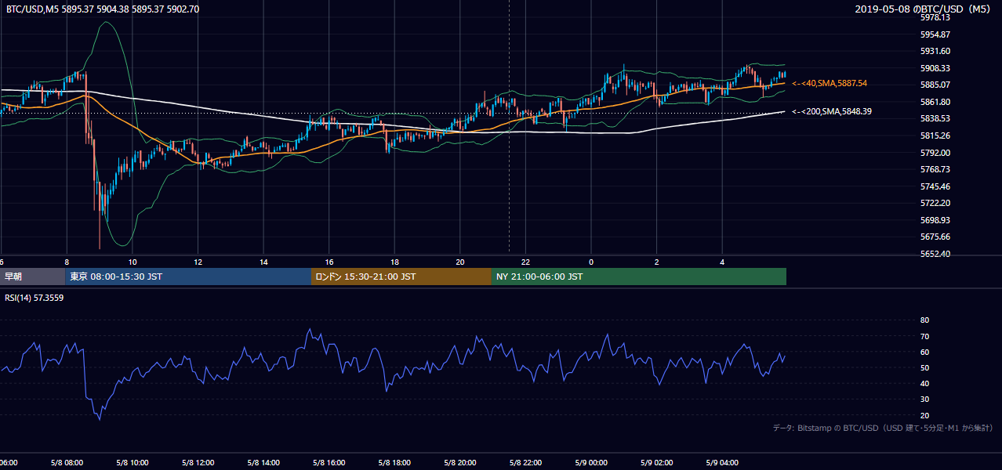The image size is (1002, 470).
Task: Click bottom time label 5/8 12:00
Action: pyautogui.click(x=198, y=463)
